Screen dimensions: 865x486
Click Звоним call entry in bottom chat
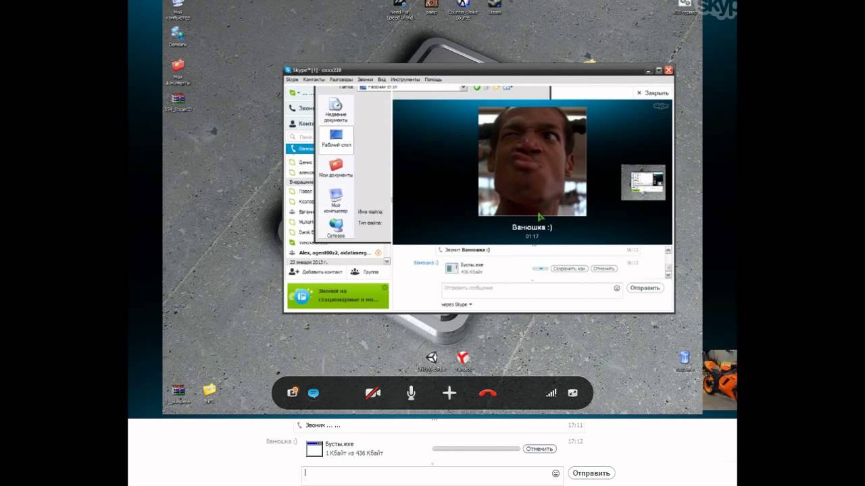click(323, 426)
